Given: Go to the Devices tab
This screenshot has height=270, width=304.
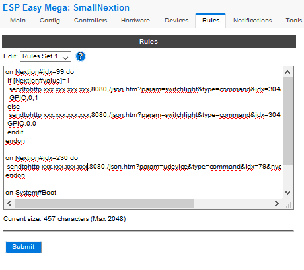Looking at the screenshot, I should click(176, 21).
